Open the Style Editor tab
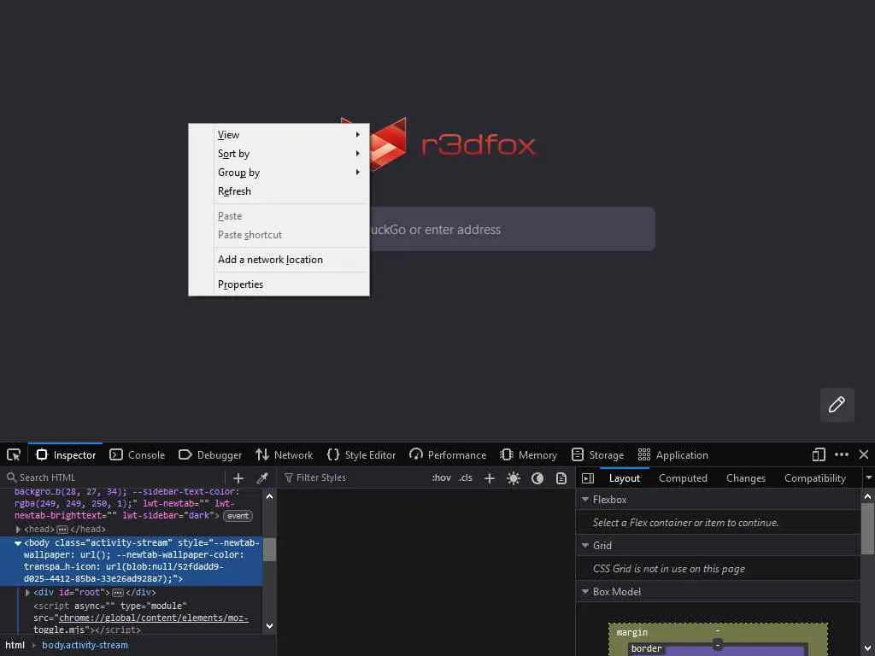The height and width of the screenshot is (656, 875). (361, 455)
